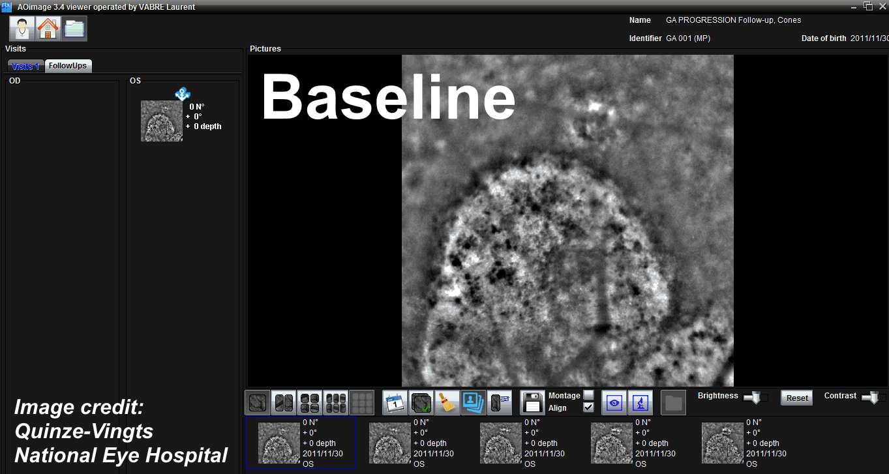The image size is (889, 474).
Task: Click the blue eye view icon
Action: click(x=614, y=403)
